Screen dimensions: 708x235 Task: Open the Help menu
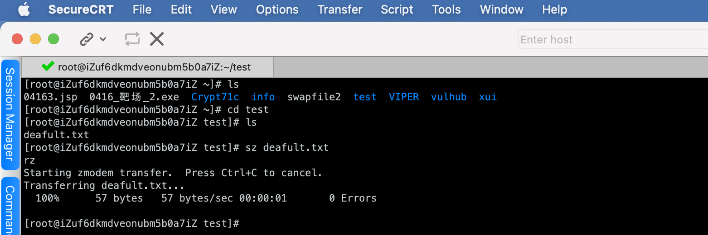[x=554, y=9]
